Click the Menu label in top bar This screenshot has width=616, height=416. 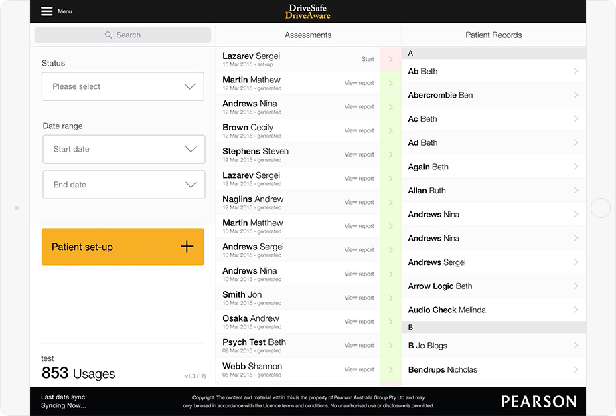(65, 12)
